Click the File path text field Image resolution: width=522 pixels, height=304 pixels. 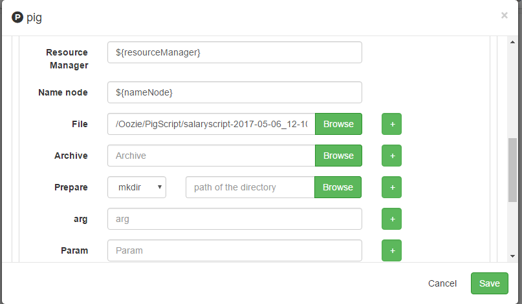212,124
